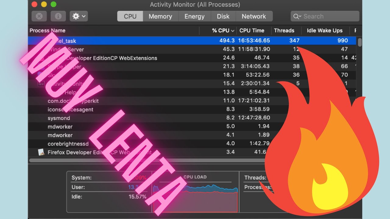Screen dimensions: 390x219
Task: Switch to the Energy tab
Action: click(x=194, y=16)
